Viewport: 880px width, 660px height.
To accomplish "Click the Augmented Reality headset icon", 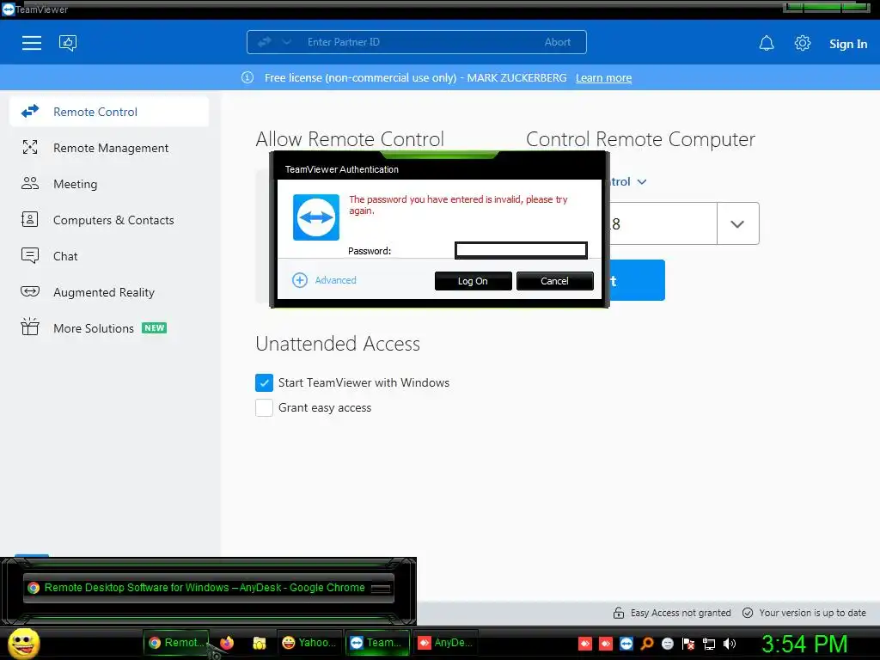I will [30, 290].
